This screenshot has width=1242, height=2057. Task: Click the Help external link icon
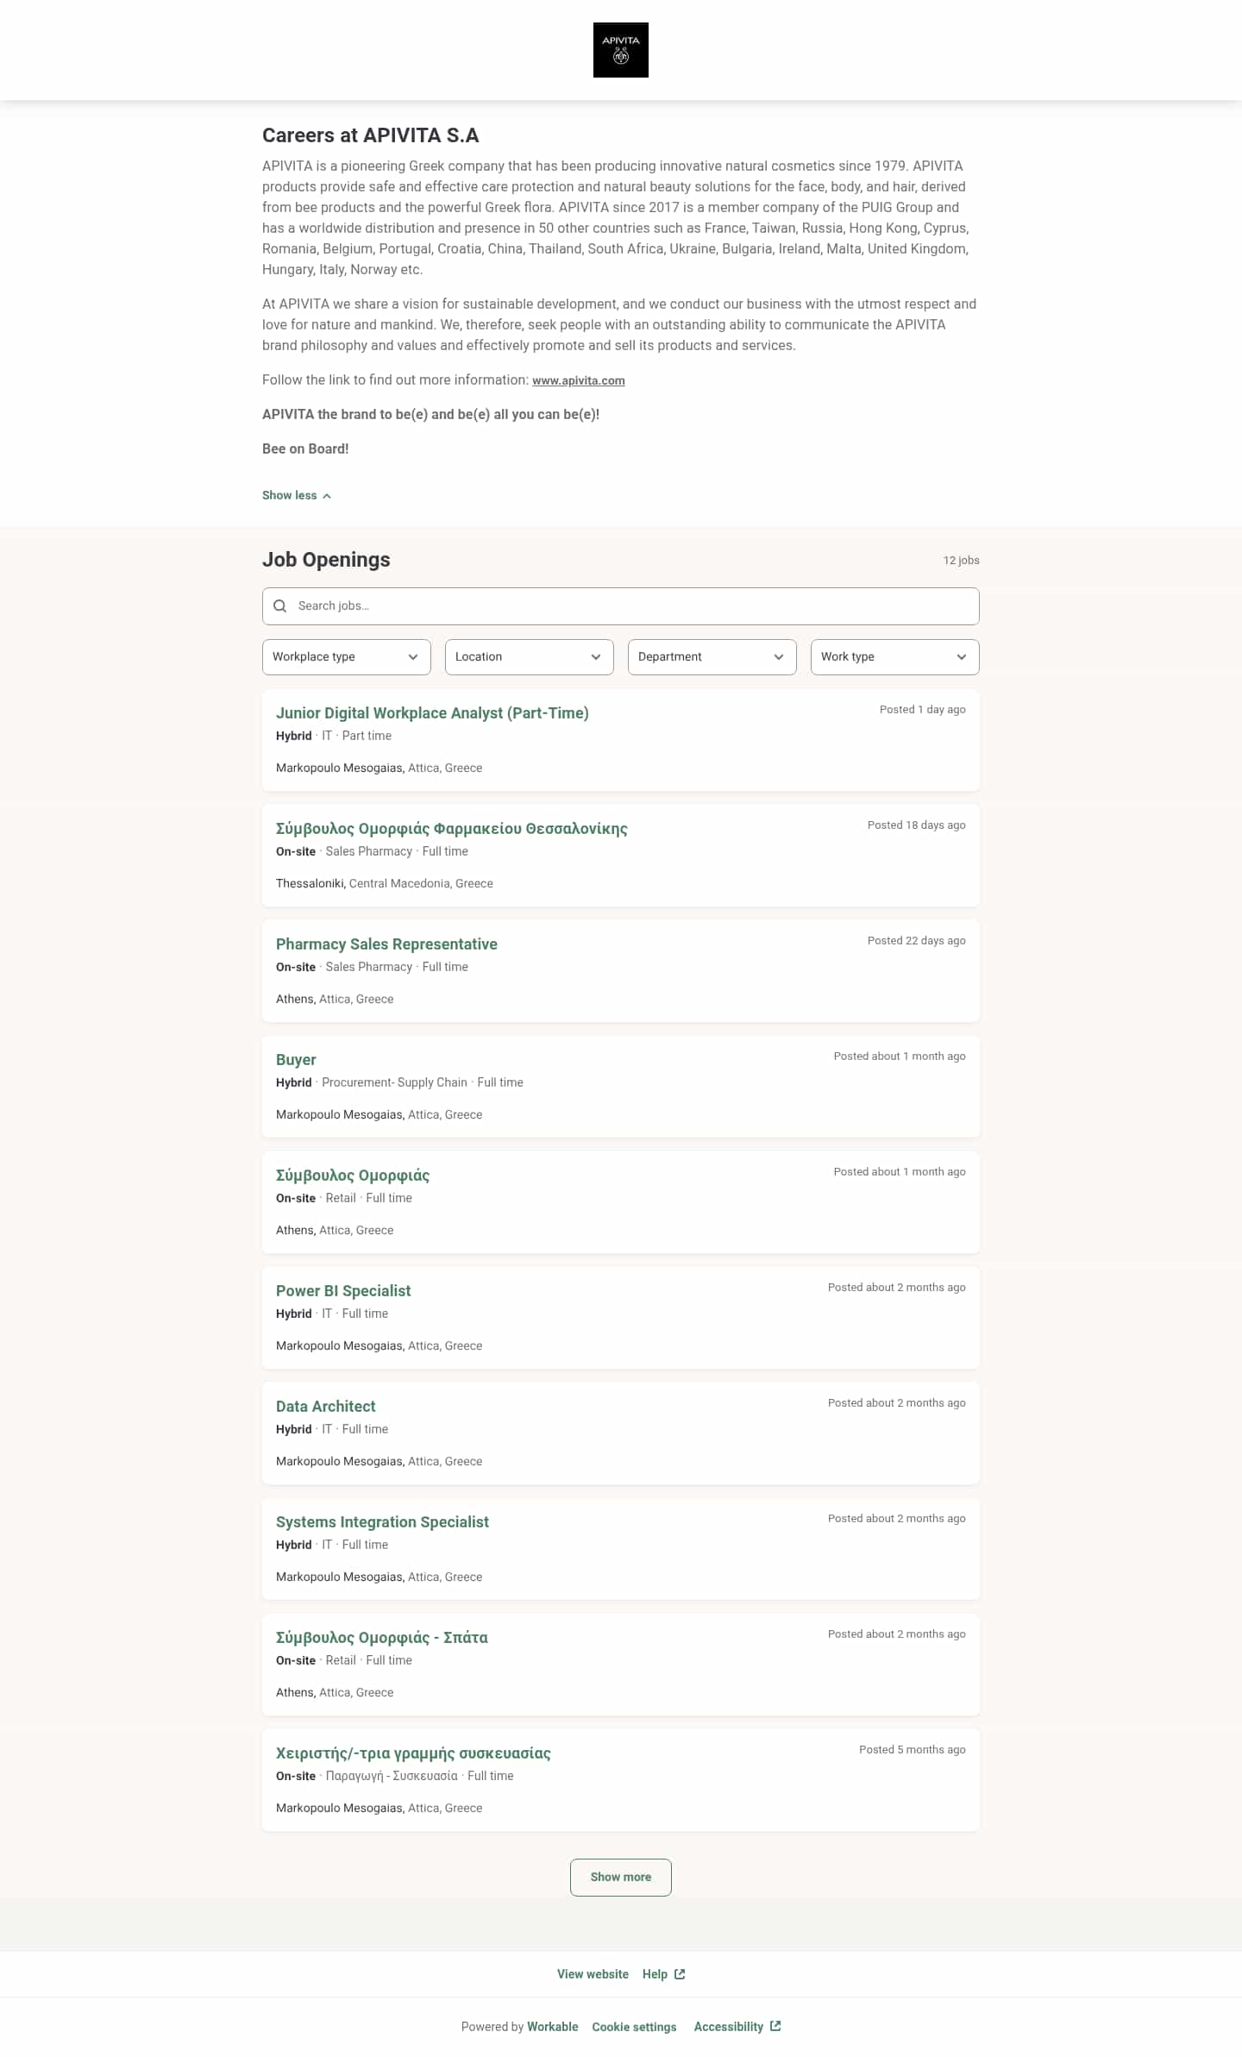pyautogui.click(x=680, y=1974)
